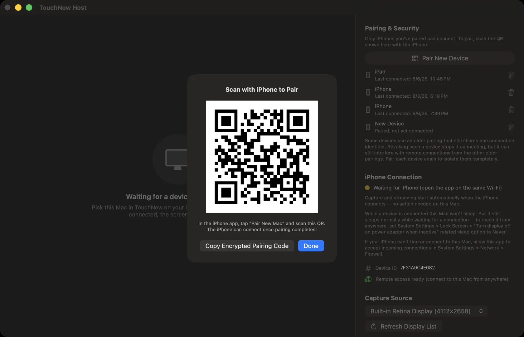Click the remote access globe icon
The width and height of the screenshot is (524, 337).
368,279
